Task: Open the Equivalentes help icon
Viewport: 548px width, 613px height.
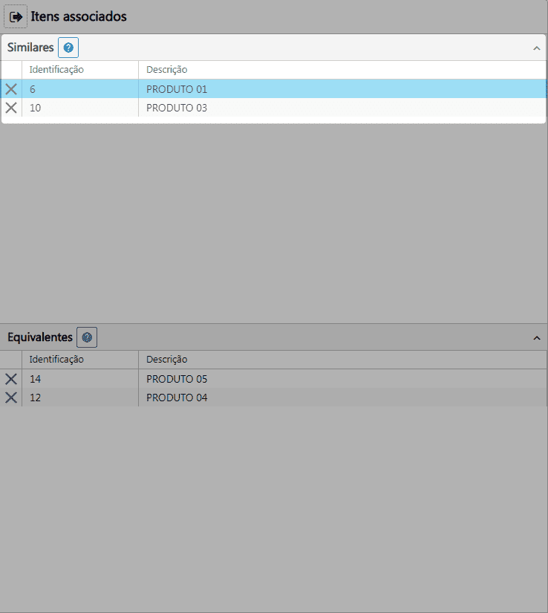Action: [x=87, y=337]
